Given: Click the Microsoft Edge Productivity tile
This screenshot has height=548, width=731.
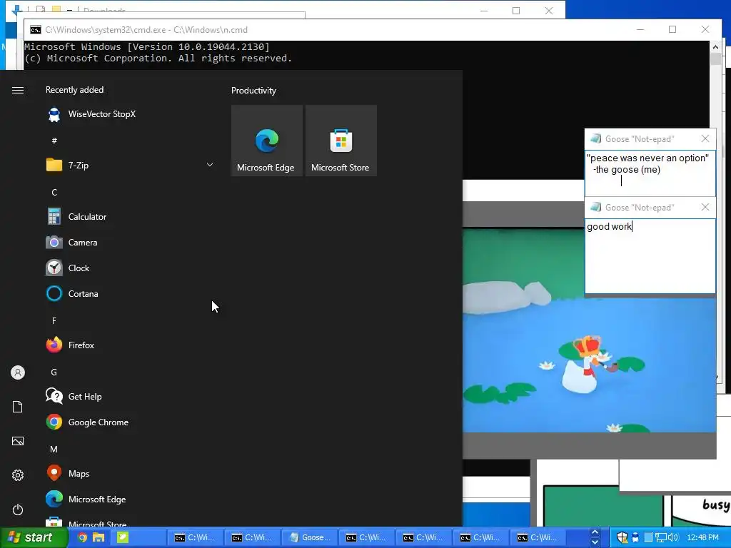Looking at the screenshot, I should [x=267, y=141].
